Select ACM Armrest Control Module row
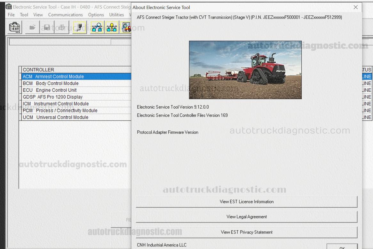 click(76, 77)
